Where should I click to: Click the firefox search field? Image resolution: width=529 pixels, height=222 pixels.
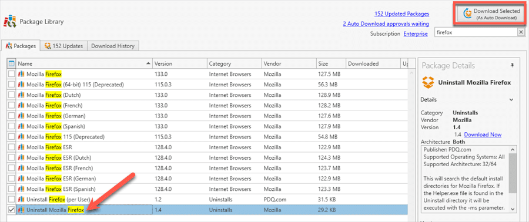coord(476,32)
